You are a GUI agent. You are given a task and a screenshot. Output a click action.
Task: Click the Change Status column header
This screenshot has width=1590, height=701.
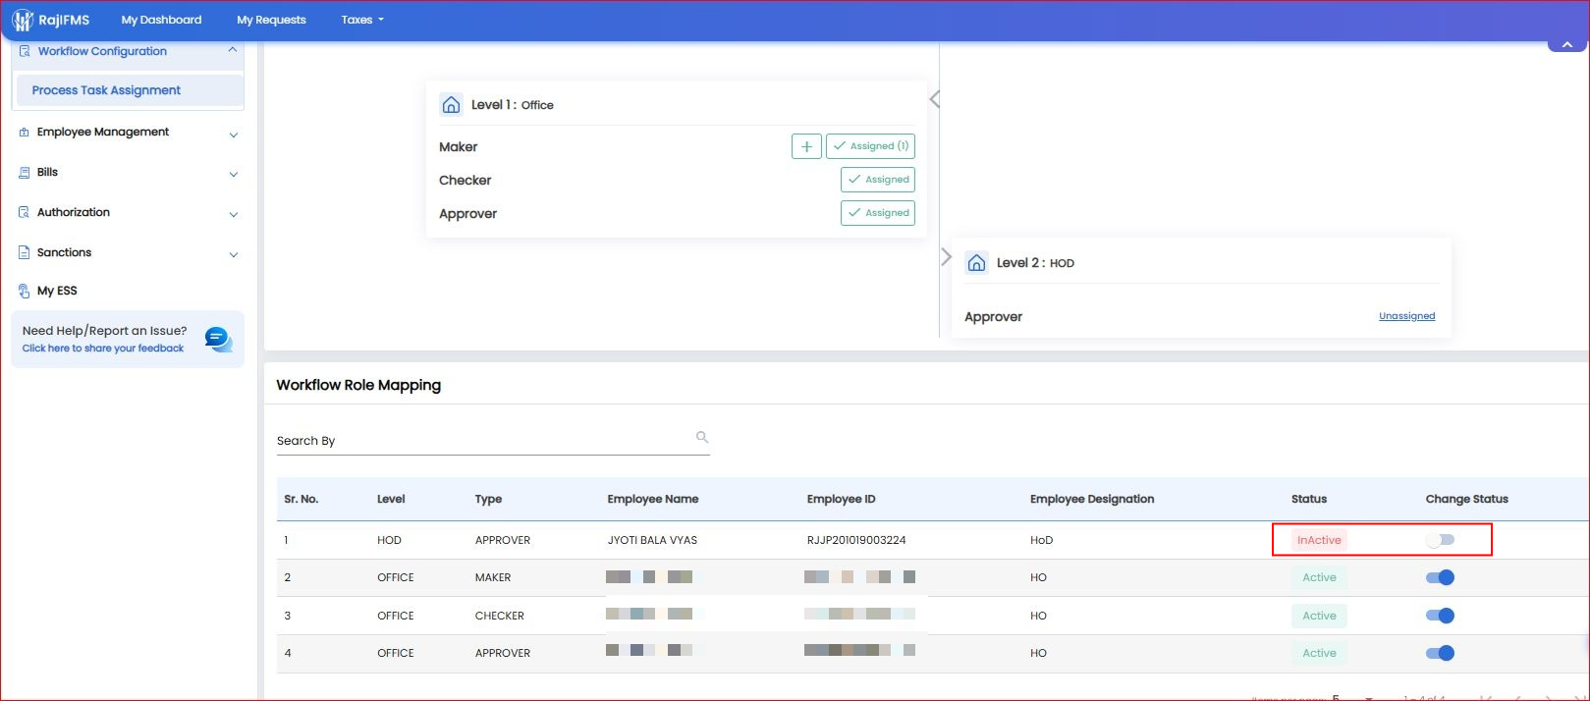point(1466,499)
